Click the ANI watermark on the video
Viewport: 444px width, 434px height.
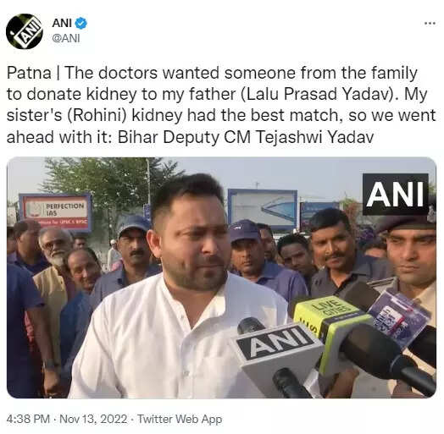(x=396, y=195)
